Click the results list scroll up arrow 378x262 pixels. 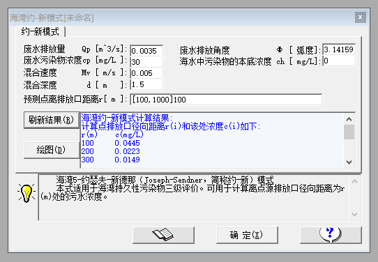pos(349,119)
